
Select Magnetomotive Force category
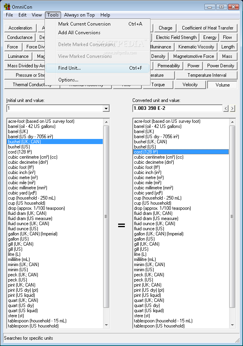(x=193, y=56)
